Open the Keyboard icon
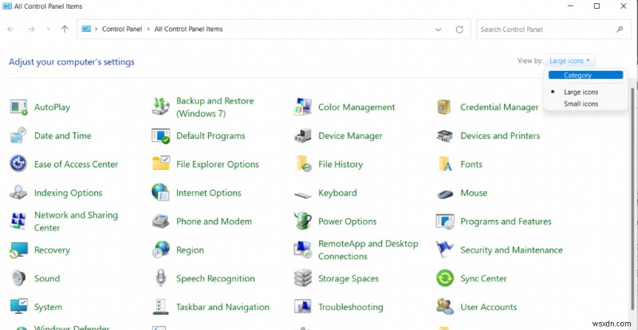Viewport: 638px width, 330px height. 303,195
